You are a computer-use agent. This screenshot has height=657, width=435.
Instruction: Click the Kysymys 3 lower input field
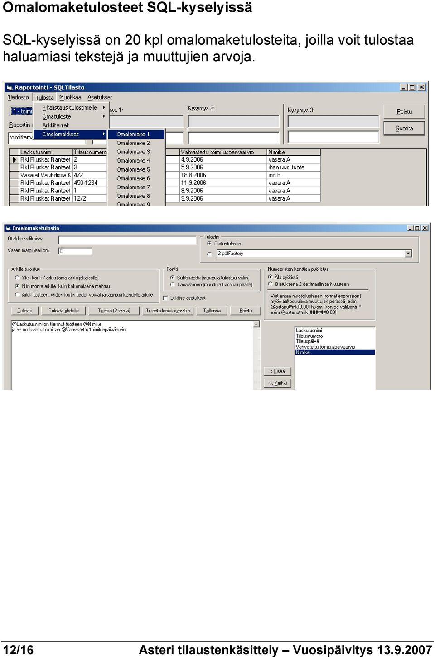333,137
